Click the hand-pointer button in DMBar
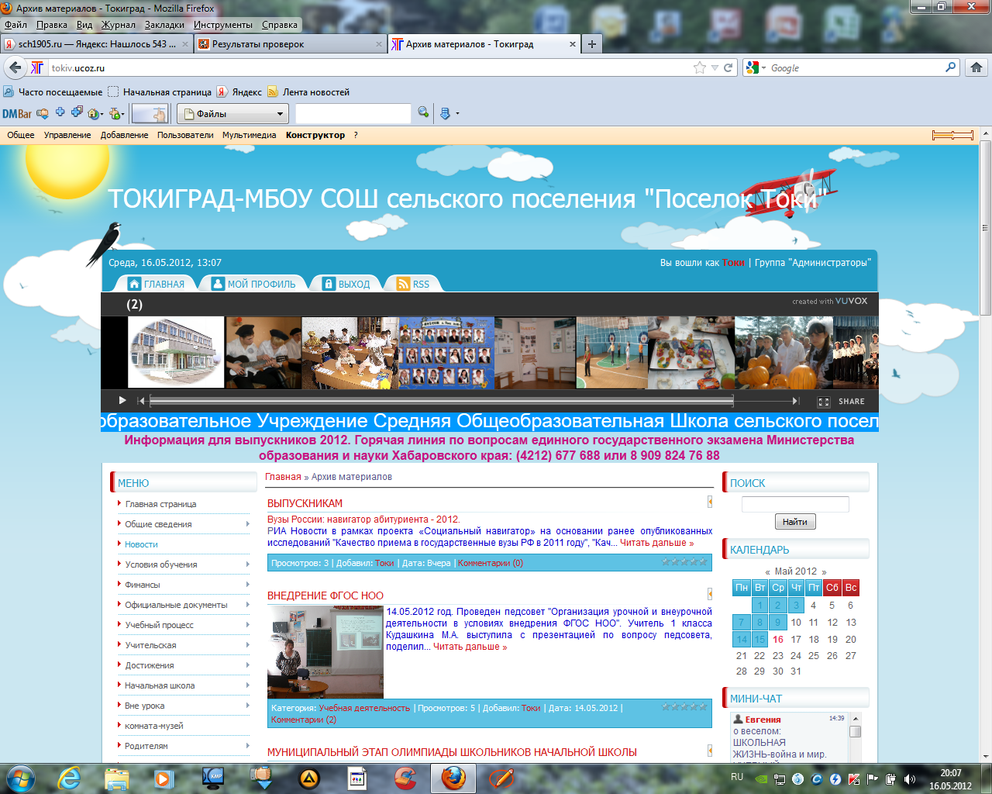The width and height of the screenshot is (992, 794). [x=150, y=114]
